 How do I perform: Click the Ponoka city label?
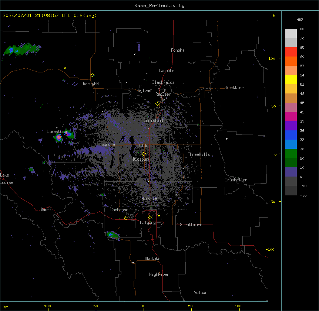178,50
